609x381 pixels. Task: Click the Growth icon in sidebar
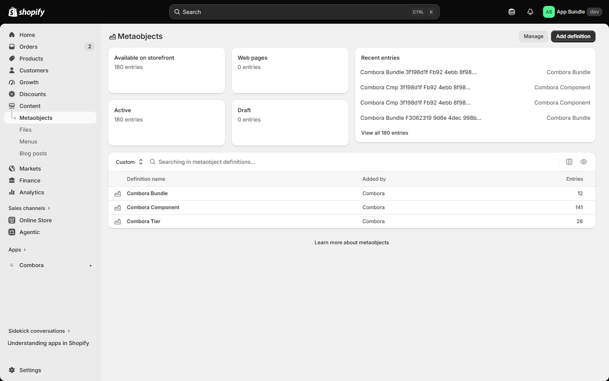(x=12, y=82)
